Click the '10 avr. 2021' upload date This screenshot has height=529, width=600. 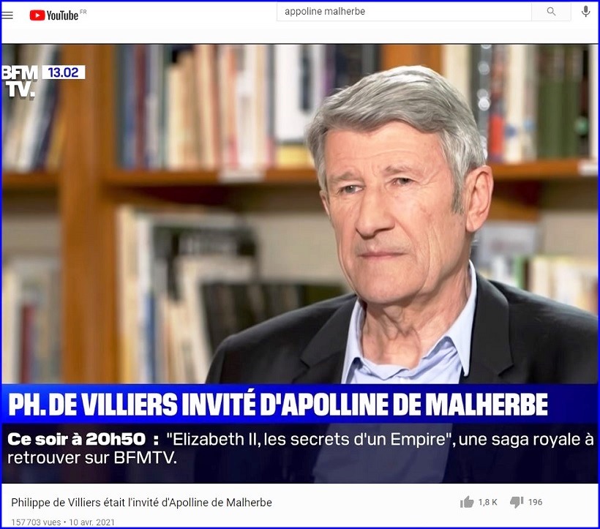pos(92,522)
